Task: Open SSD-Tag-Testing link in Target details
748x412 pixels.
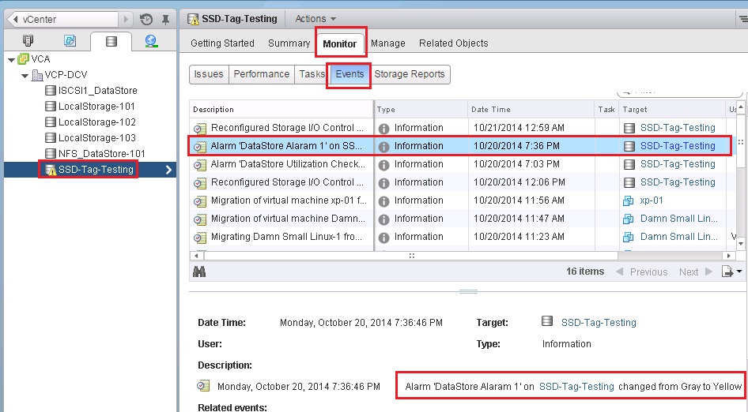Action: pyautogui.click(x=599, y=323)
